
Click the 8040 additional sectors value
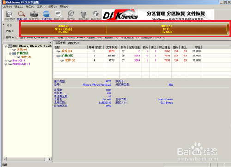(108, 106)
